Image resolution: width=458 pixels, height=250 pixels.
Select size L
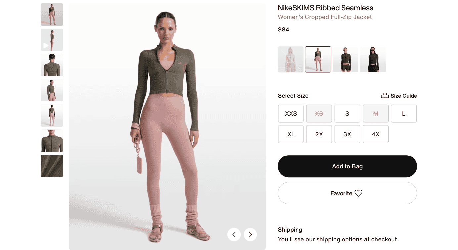click(x=404, y=113)
